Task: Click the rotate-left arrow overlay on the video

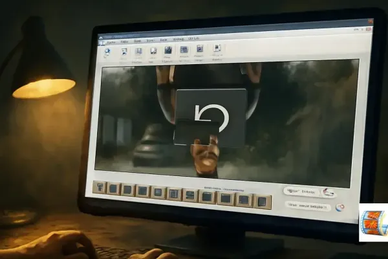Action: click(x=211, y=118)
